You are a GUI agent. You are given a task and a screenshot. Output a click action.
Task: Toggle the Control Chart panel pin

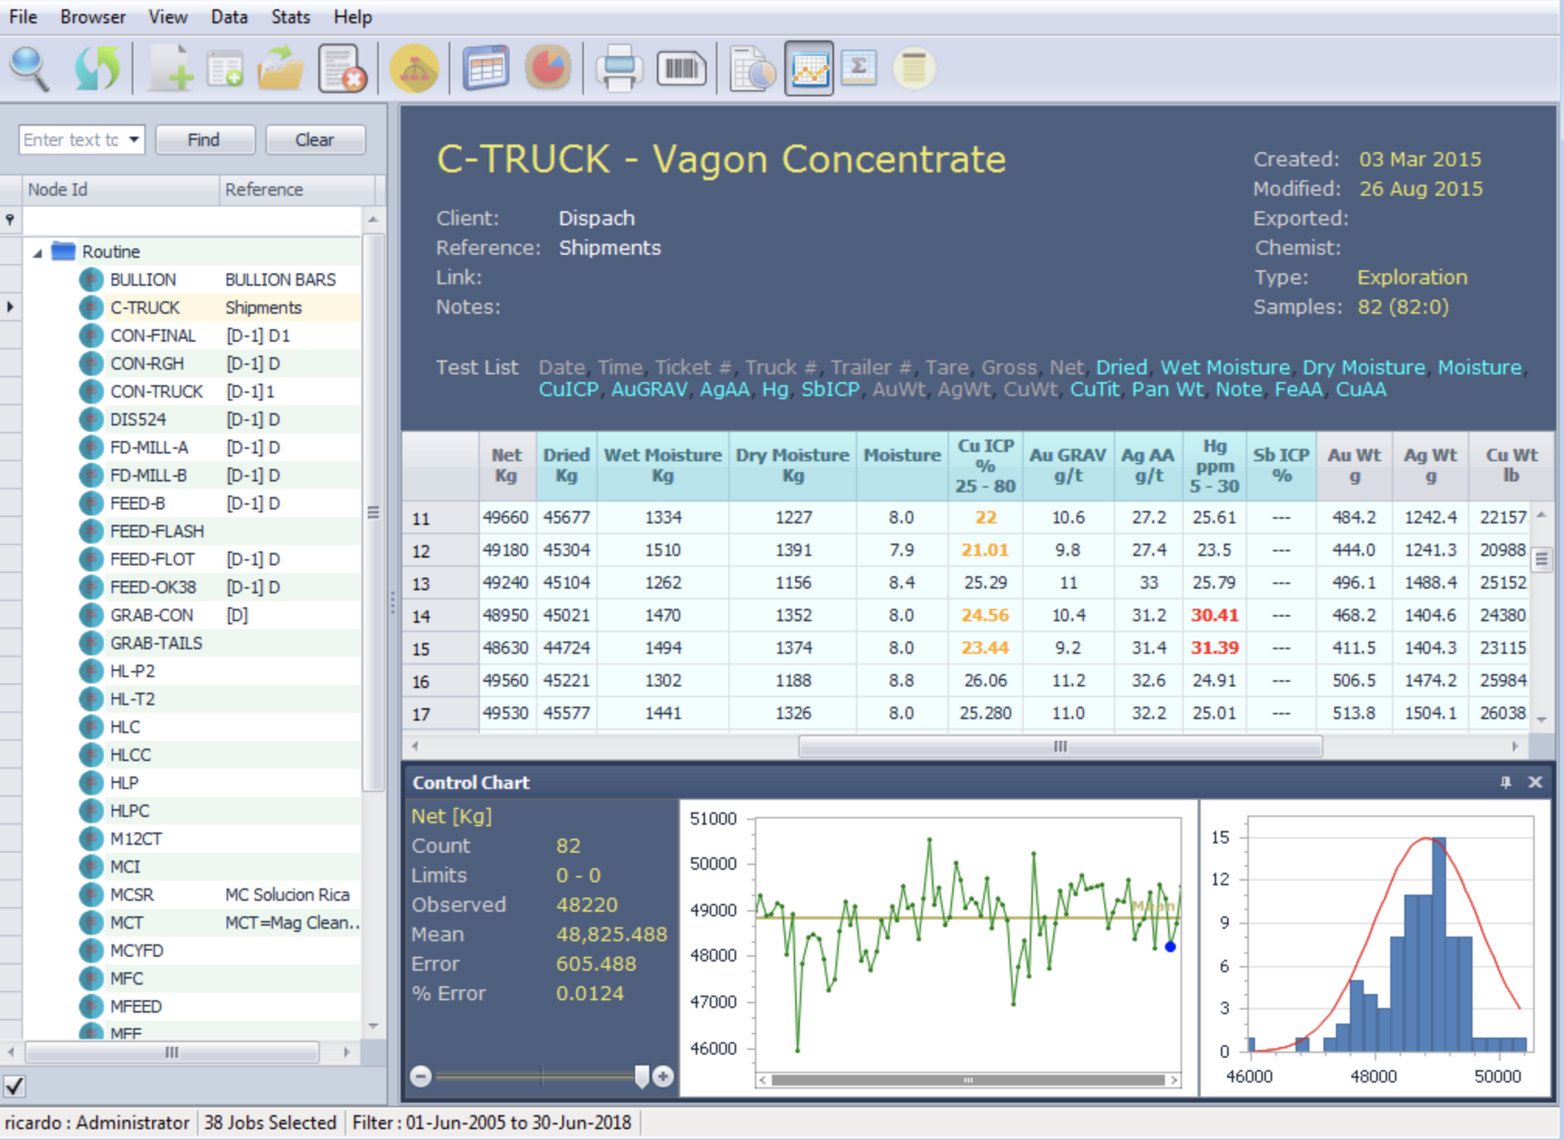tap(1505, 782)
